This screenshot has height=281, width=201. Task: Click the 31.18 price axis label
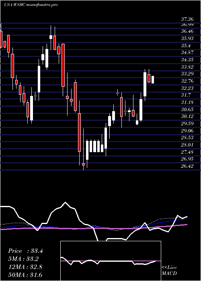click(187, 102)
